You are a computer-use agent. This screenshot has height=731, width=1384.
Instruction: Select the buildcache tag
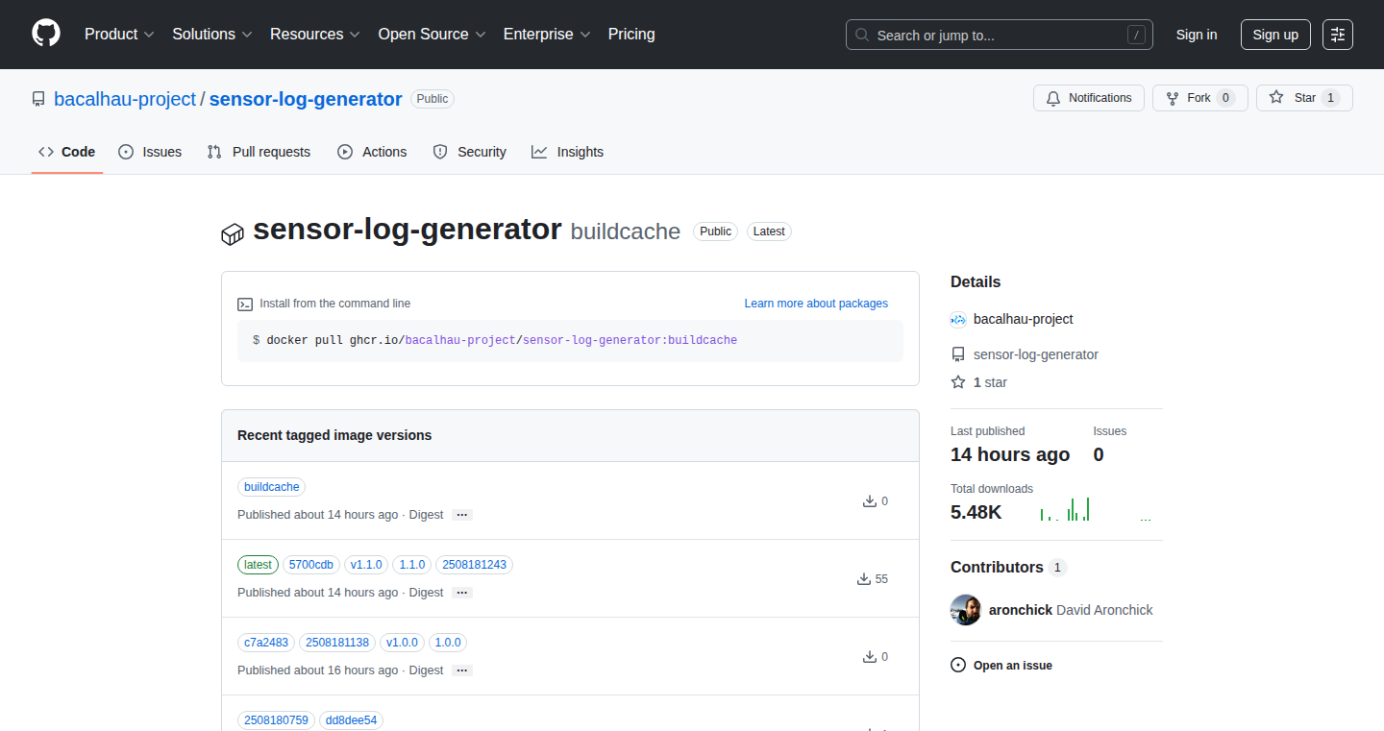[x=272, y=487]
